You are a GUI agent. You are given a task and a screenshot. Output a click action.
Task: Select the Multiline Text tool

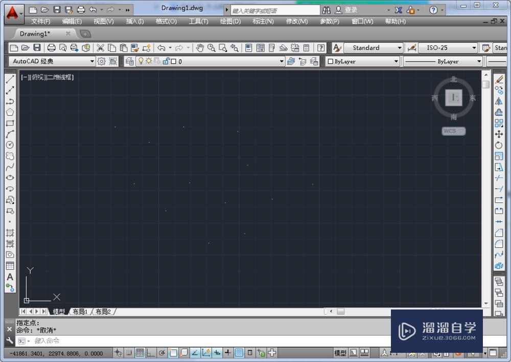click(x=10, y=277)
